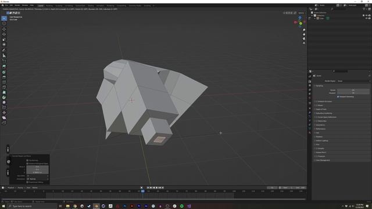Select the Move tool in toolbar
Viewport: 372px width, 209px height.
4,29
